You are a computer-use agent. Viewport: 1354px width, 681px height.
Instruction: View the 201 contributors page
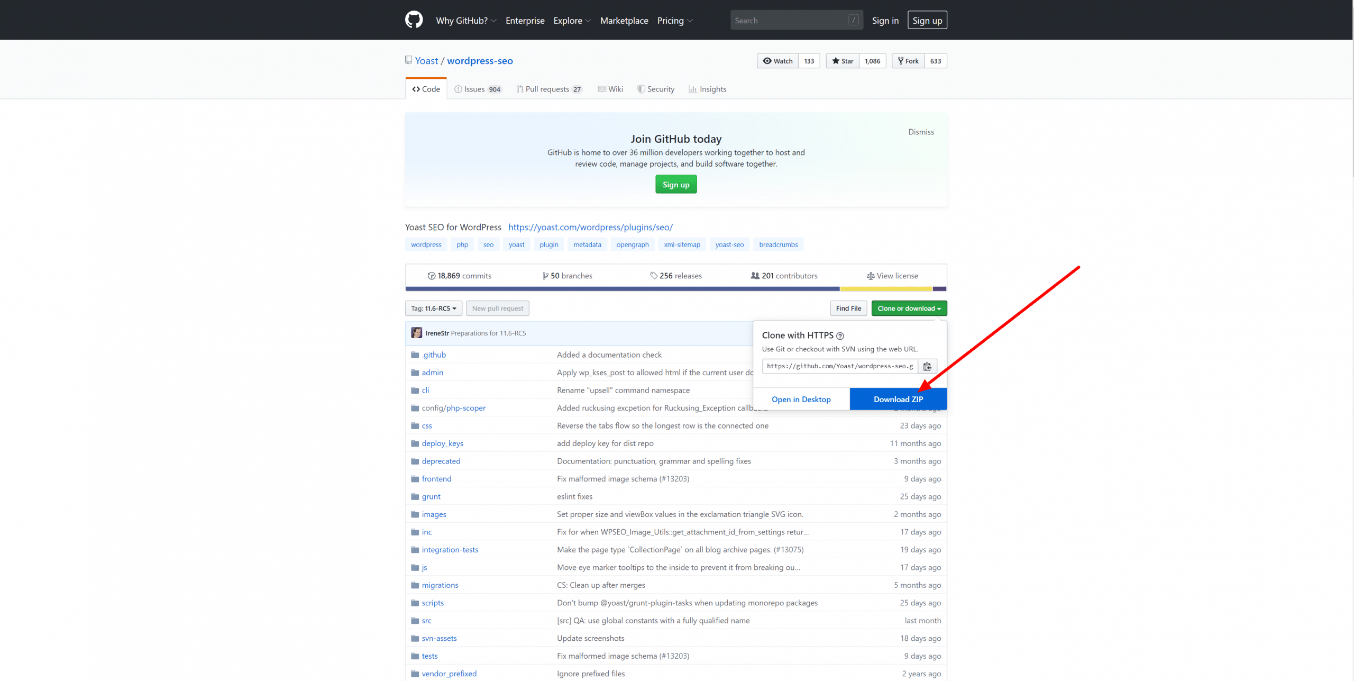click(784, 276)
